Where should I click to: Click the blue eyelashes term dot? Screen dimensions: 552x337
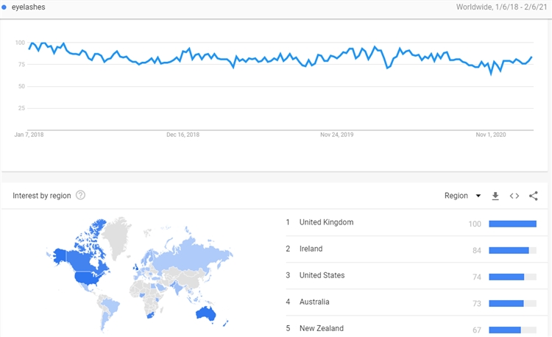coord(4,7)
